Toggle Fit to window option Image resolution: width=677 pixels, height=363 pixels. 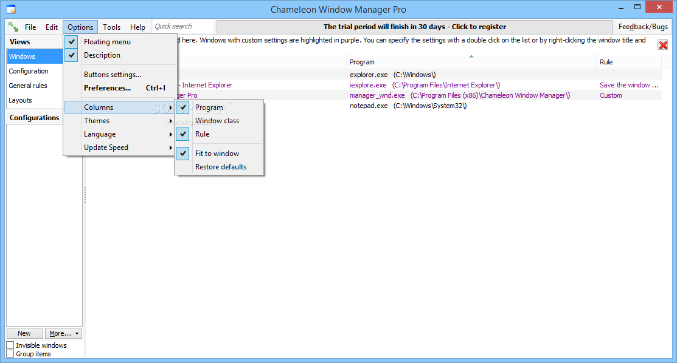tap(219, 154)
